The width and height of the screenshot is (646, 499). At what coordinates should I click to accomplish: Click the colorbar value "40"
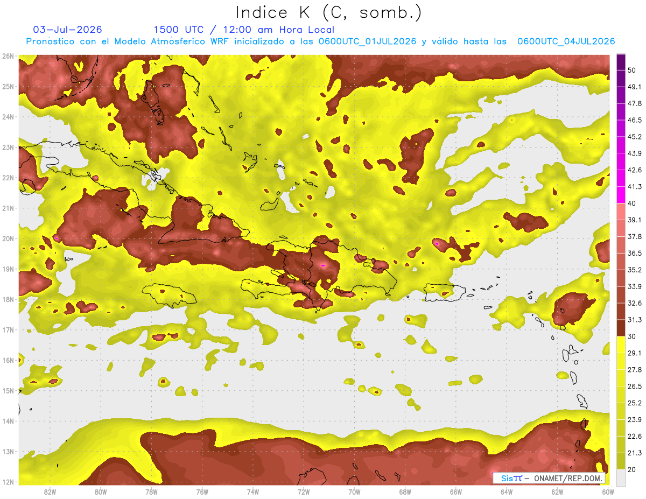click(632, 203)
